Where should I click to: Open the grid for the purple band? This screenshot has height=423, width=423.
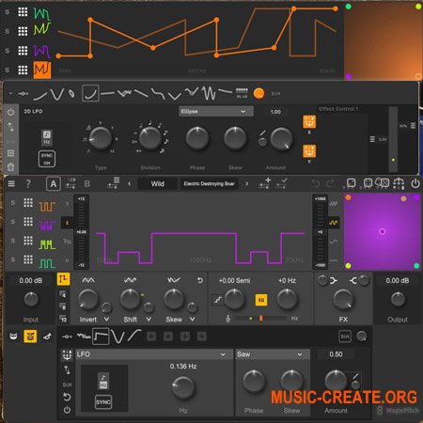(x=28, y=222)
